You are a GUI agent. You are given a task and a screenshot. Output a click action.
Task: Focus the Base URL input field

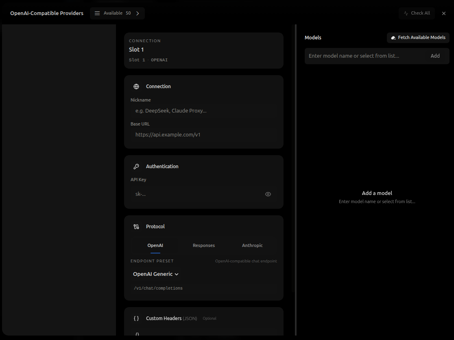tap(203, 135)
